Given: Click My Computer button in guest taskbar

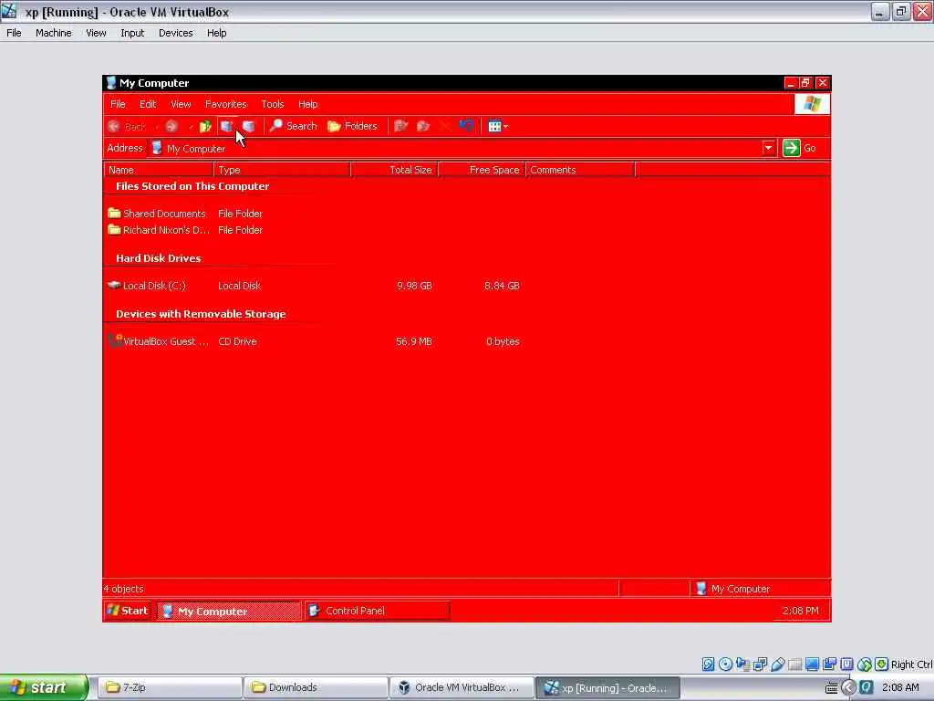Looking at the screenshot, I should pos(229,611).
